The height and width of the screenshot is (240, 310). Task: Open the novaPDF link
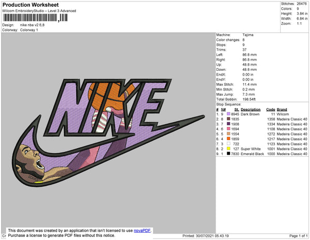click(142, 231)
